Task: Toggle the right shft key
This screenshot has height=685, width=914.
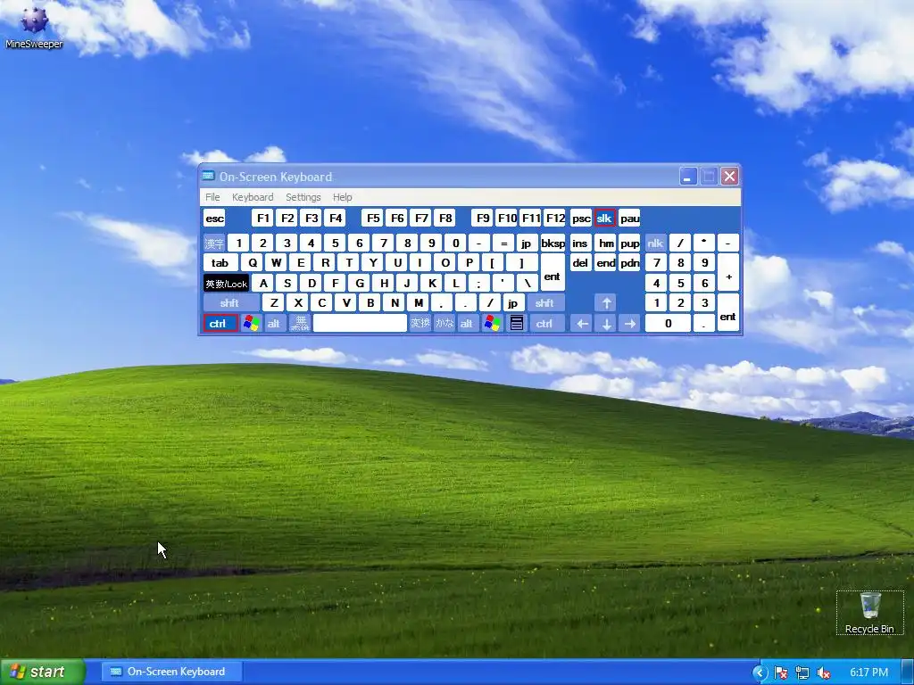Action: [545, 303]
